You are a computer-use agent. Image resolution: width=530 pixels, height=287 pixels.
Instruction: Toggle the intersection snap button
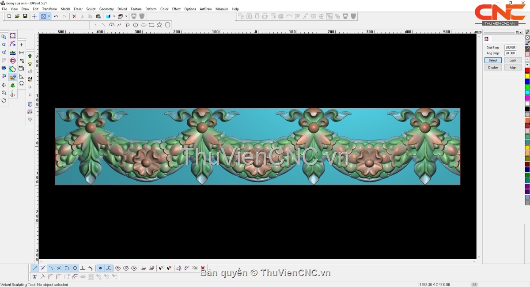tap(59, 268)
